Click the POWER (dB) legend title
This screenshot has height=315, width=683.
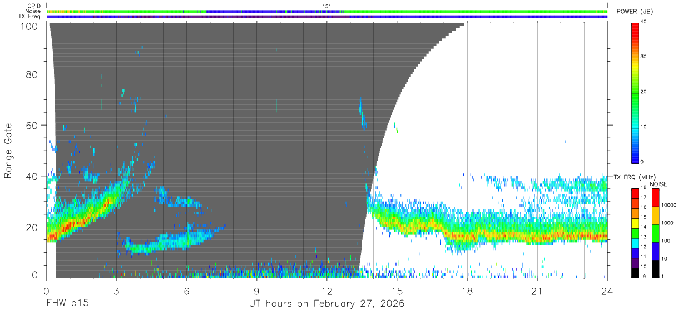[x=635, y=12]
